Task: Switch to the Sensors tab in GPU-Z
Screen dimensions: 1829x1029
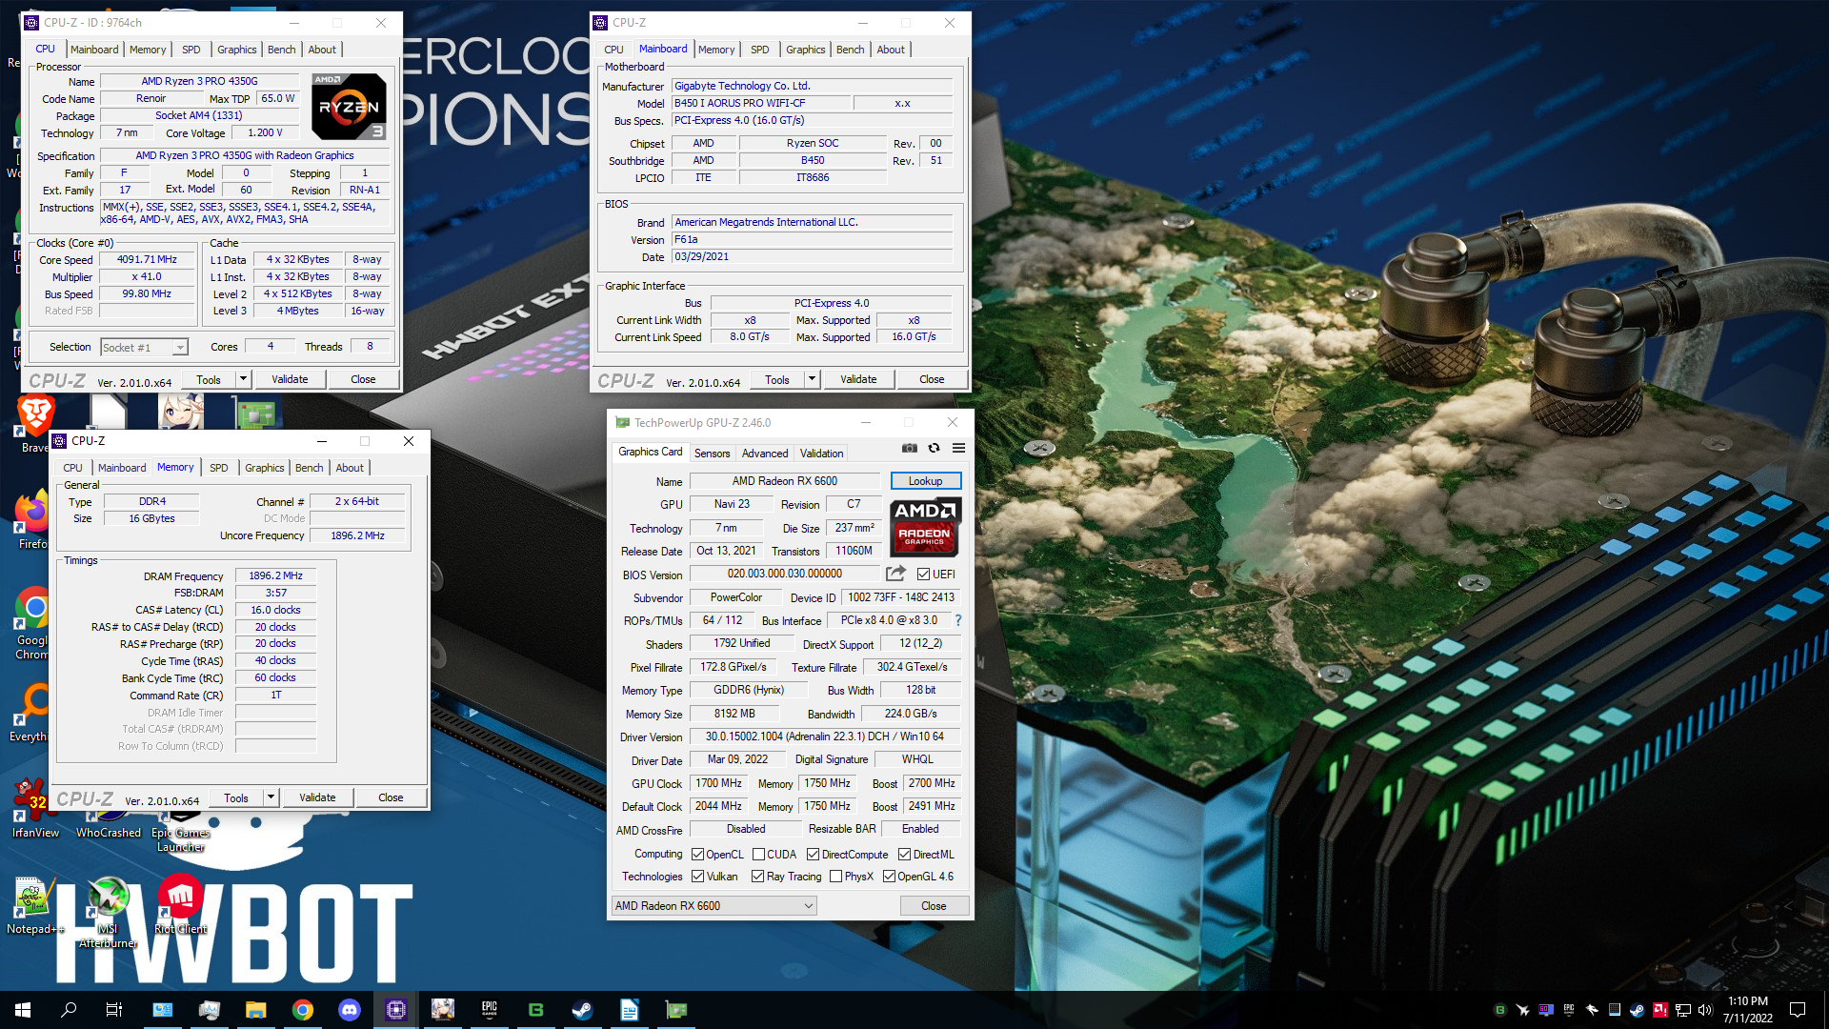Action: [712, 454]
